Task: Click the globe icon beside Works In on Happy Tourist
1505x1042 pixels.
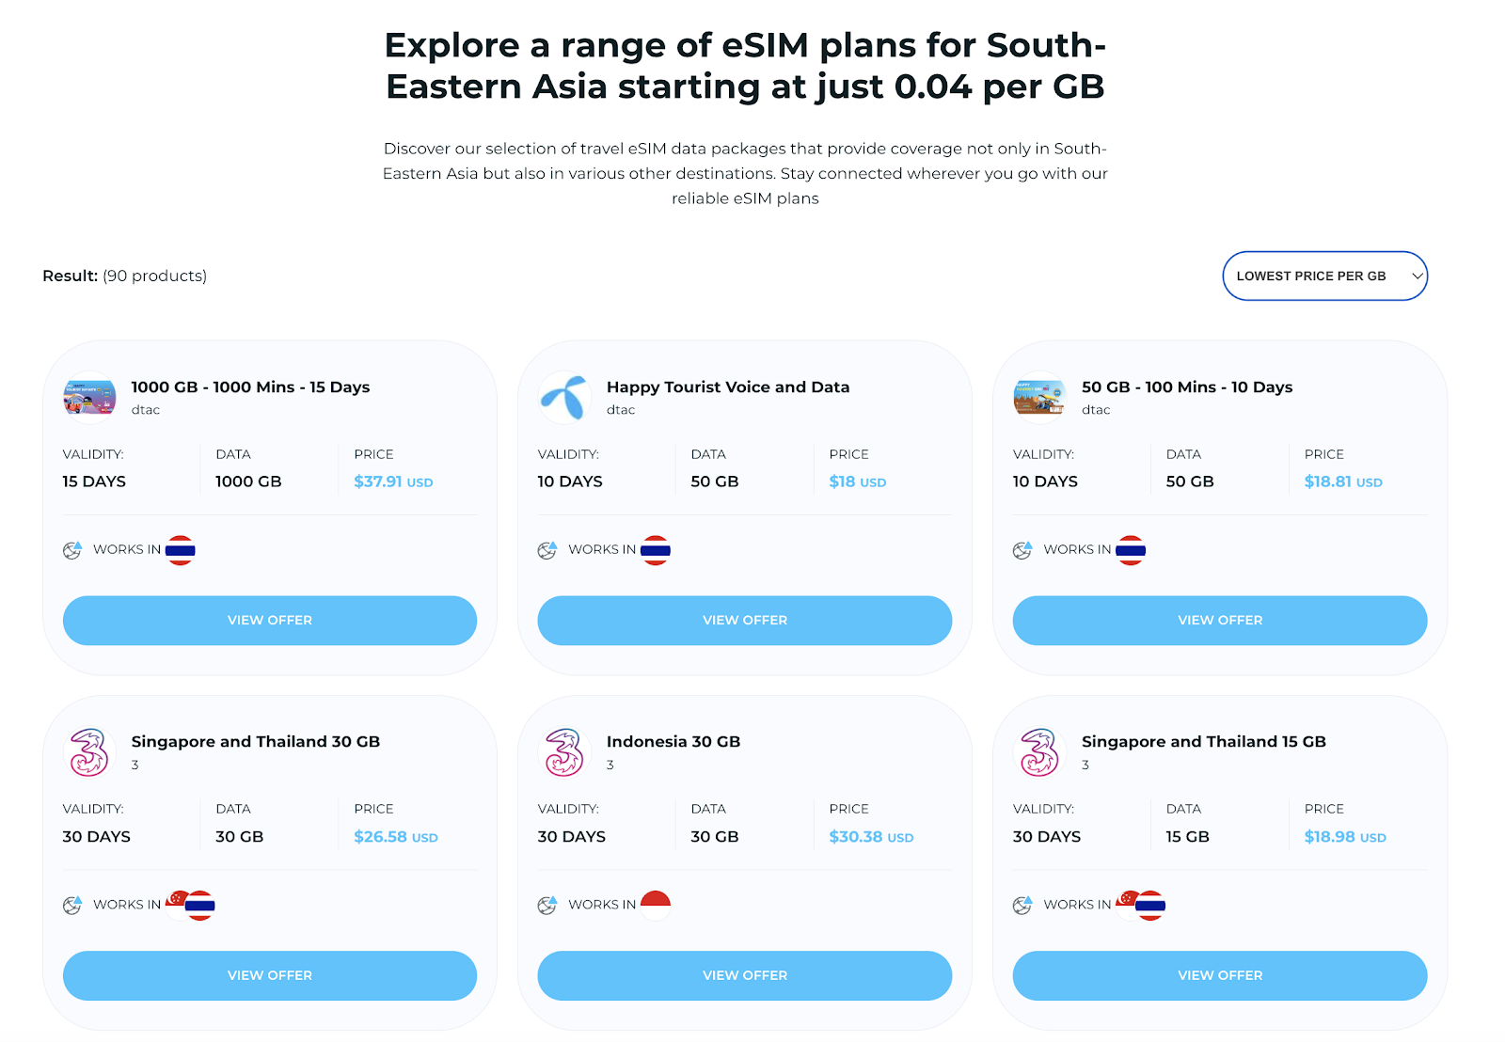Action: pos(547,550)
